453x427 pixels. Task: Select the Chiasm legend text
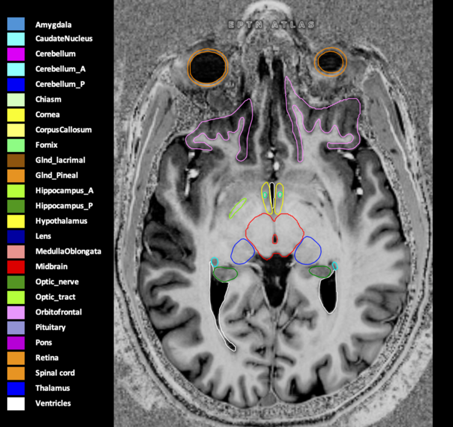click(x=48, y=100)
